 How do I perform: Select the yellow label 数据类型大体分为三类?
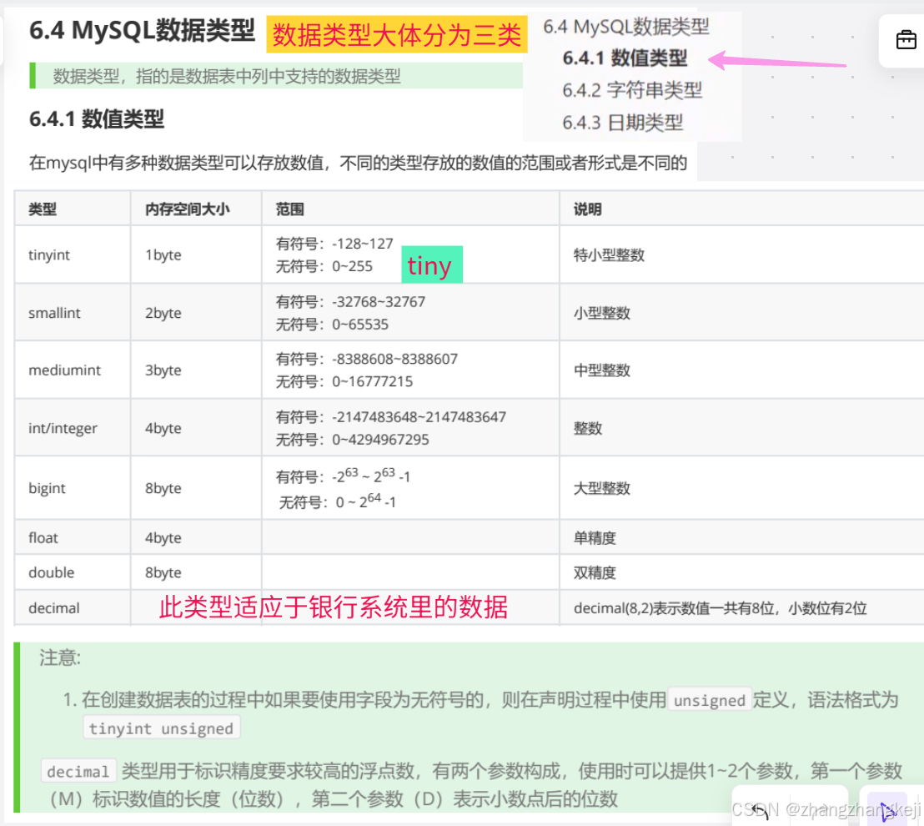397,35
